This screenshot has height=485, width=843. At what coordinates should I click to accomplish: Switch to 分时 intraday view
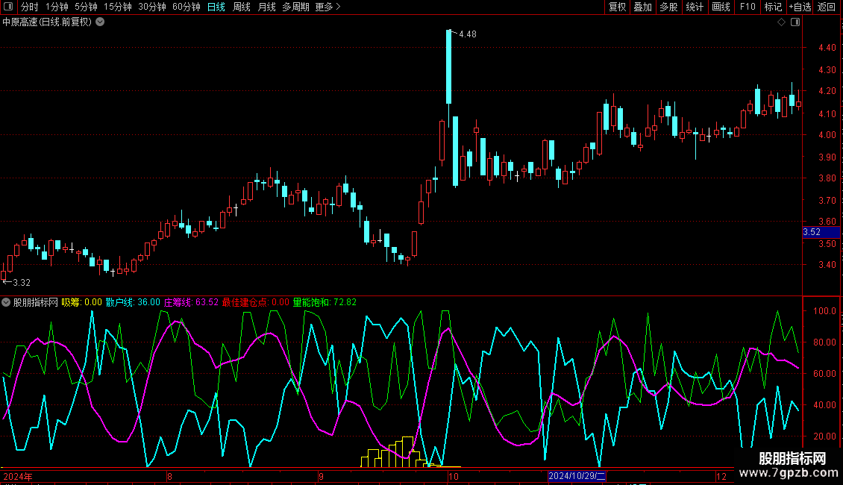click(x=30, y=7)
